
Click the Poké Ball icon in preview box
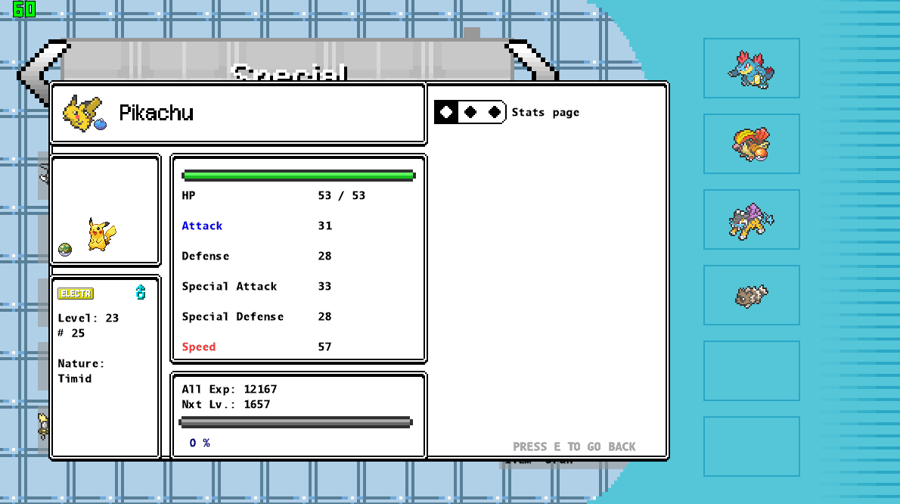point(65,250)
